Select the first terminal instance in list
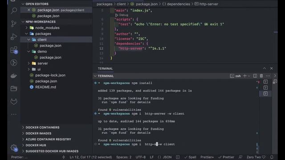The height and width of the screenshot is (160, 285). pos(265,82)
